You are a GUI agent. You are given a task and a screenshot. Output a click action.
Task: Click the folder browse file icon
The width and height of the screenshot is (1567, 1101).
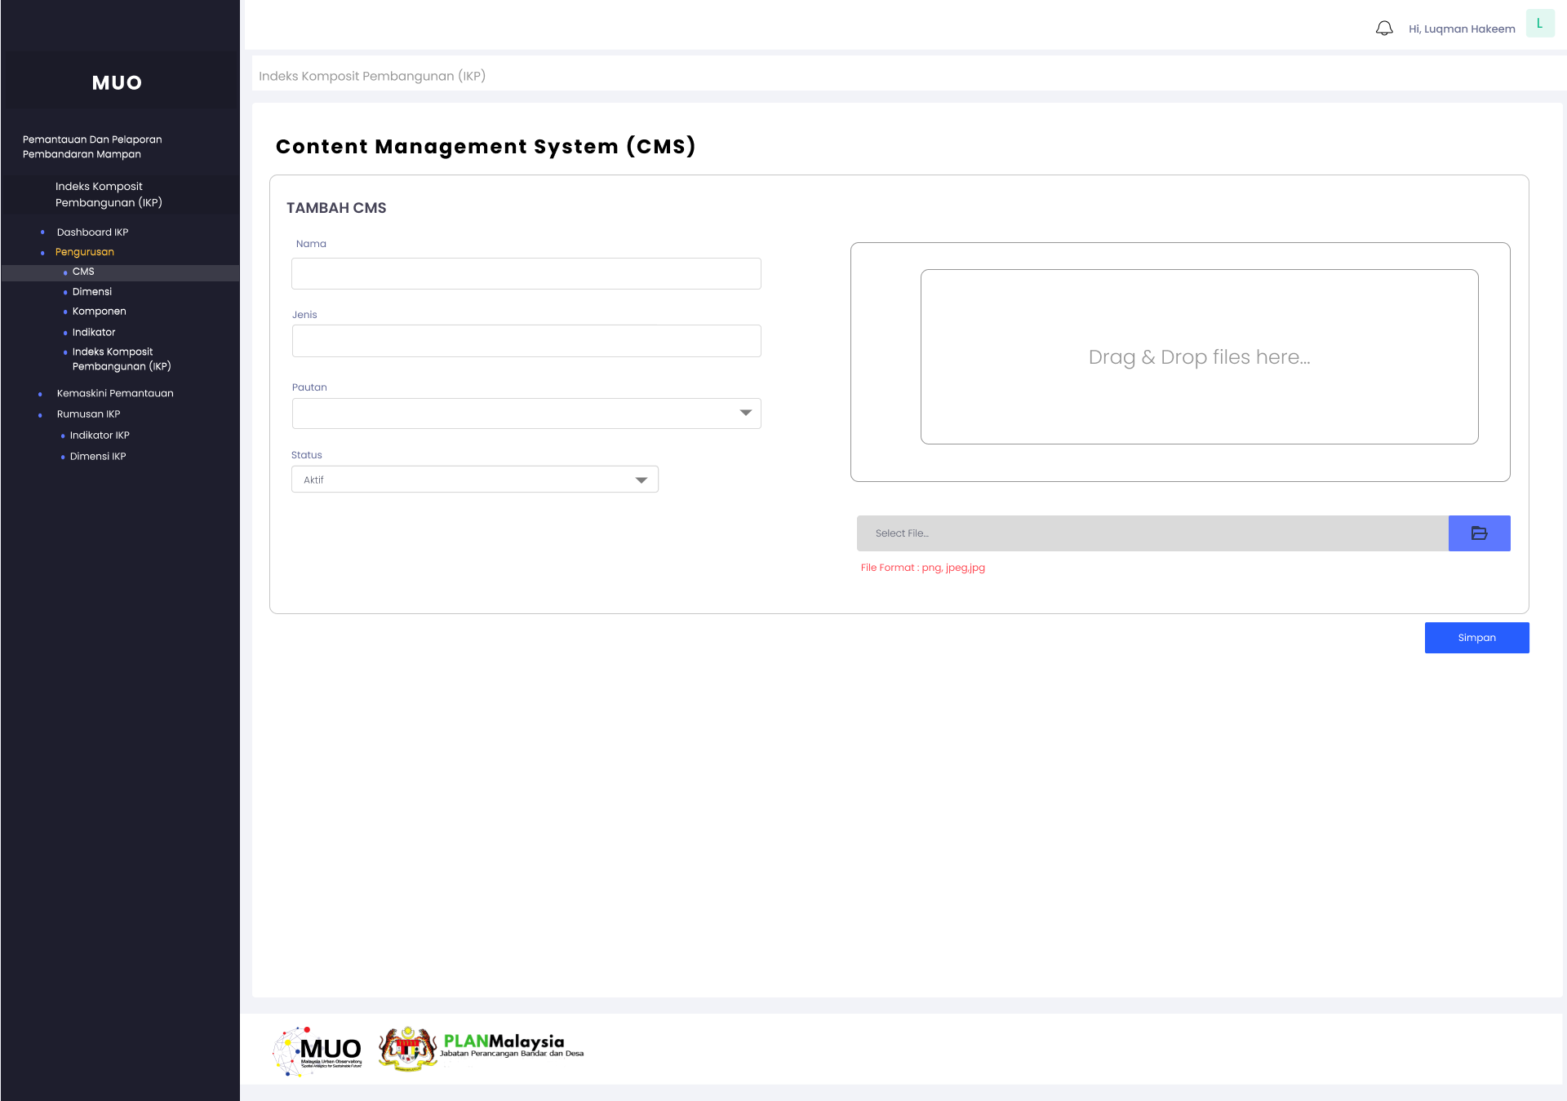(x=1479, y=533)
